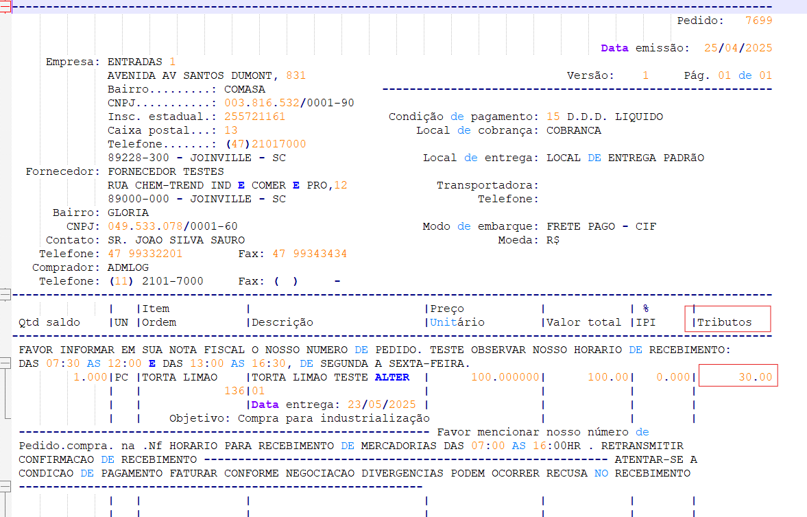Select the company name ENTRADAS 1
Screen dimensions: 807x517
click(x=141, y=62)
